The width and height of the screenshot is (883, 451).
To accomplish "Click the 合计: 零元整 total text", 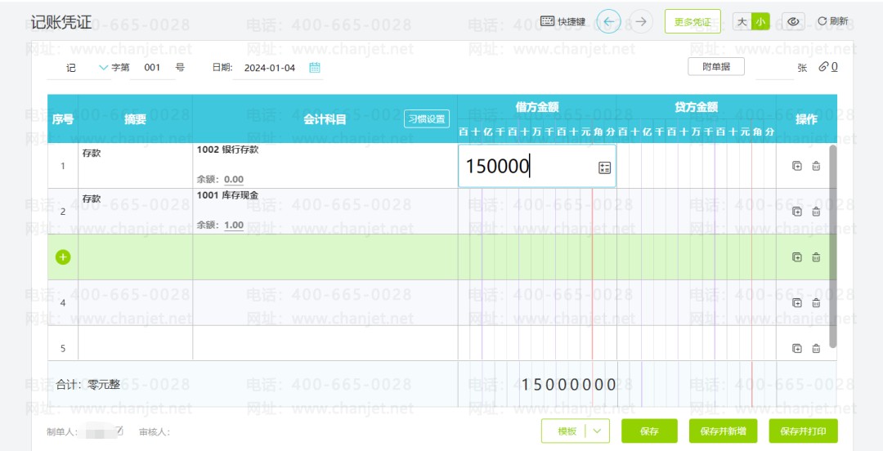I will point(87,385).
